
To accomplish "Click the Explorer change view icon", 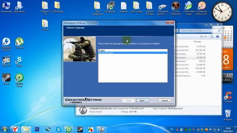I will [x=201, y=37].
